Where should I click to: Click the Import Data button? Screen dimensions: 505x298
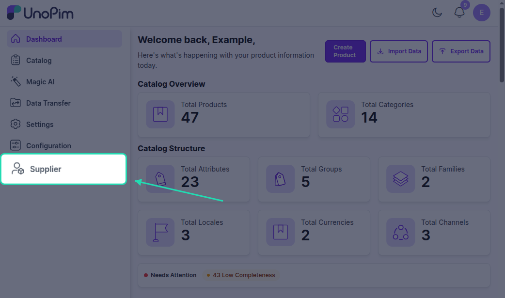(x=399, y=51)
